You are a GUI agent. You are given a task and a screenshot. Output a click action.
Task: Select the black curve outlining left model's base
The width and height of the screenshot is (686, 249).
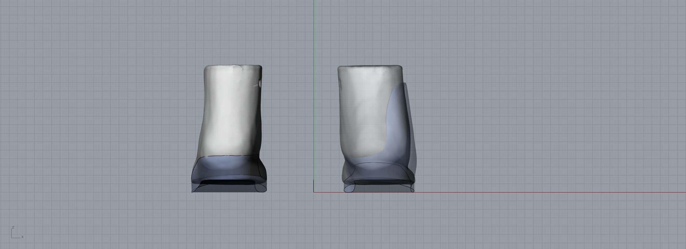tap(231, 155)
